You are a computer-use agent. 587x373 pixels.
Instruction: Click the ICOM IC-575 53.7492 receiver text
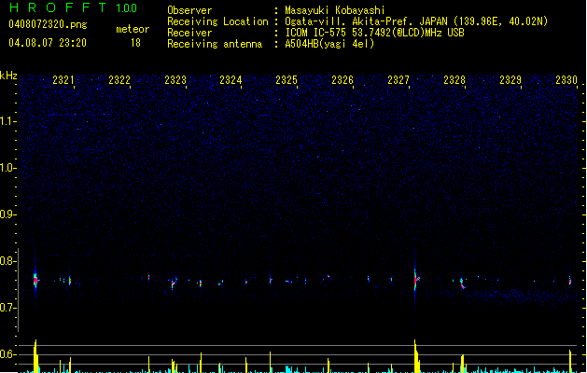tap(374, 33)
